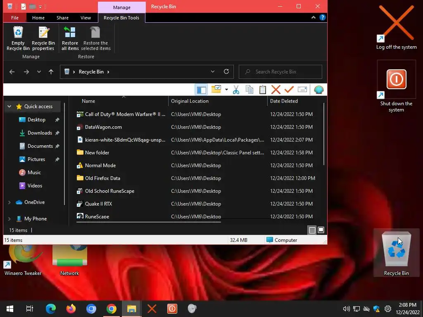Open dropdown arrow beside folder options icon
Image resolution: width=423 pixels, height=317 pixels.
tap(226, 90)
